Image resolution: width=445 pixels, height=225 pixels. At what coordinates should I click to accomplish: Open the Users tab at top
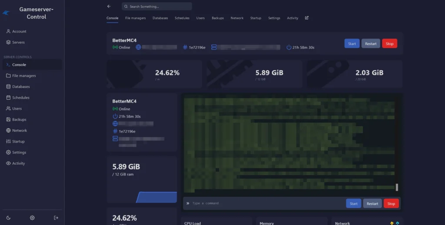tap(200, 18)
